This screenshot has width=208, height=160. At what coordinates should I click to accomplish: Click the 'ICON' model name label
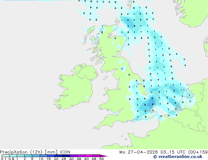pyautogui.click(x=65, y=152)
